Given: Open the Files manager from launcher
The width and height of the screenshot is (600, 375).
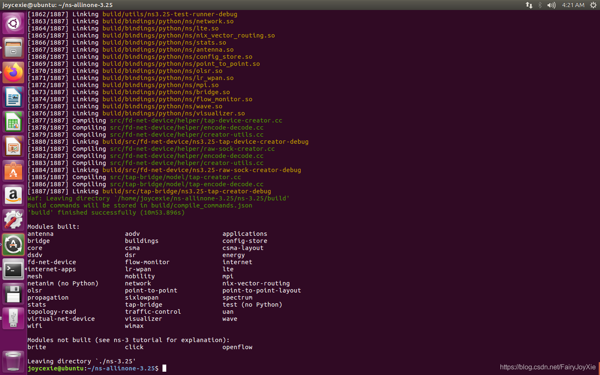Looking at the screenshot, I should 13,48.
